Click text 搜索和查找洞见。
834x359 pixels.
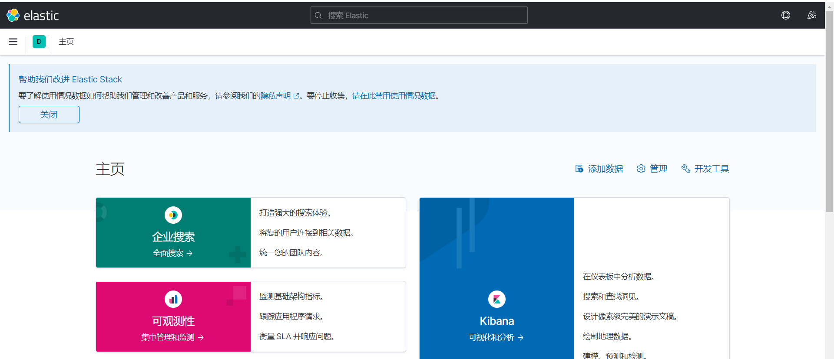coord(612,297)
